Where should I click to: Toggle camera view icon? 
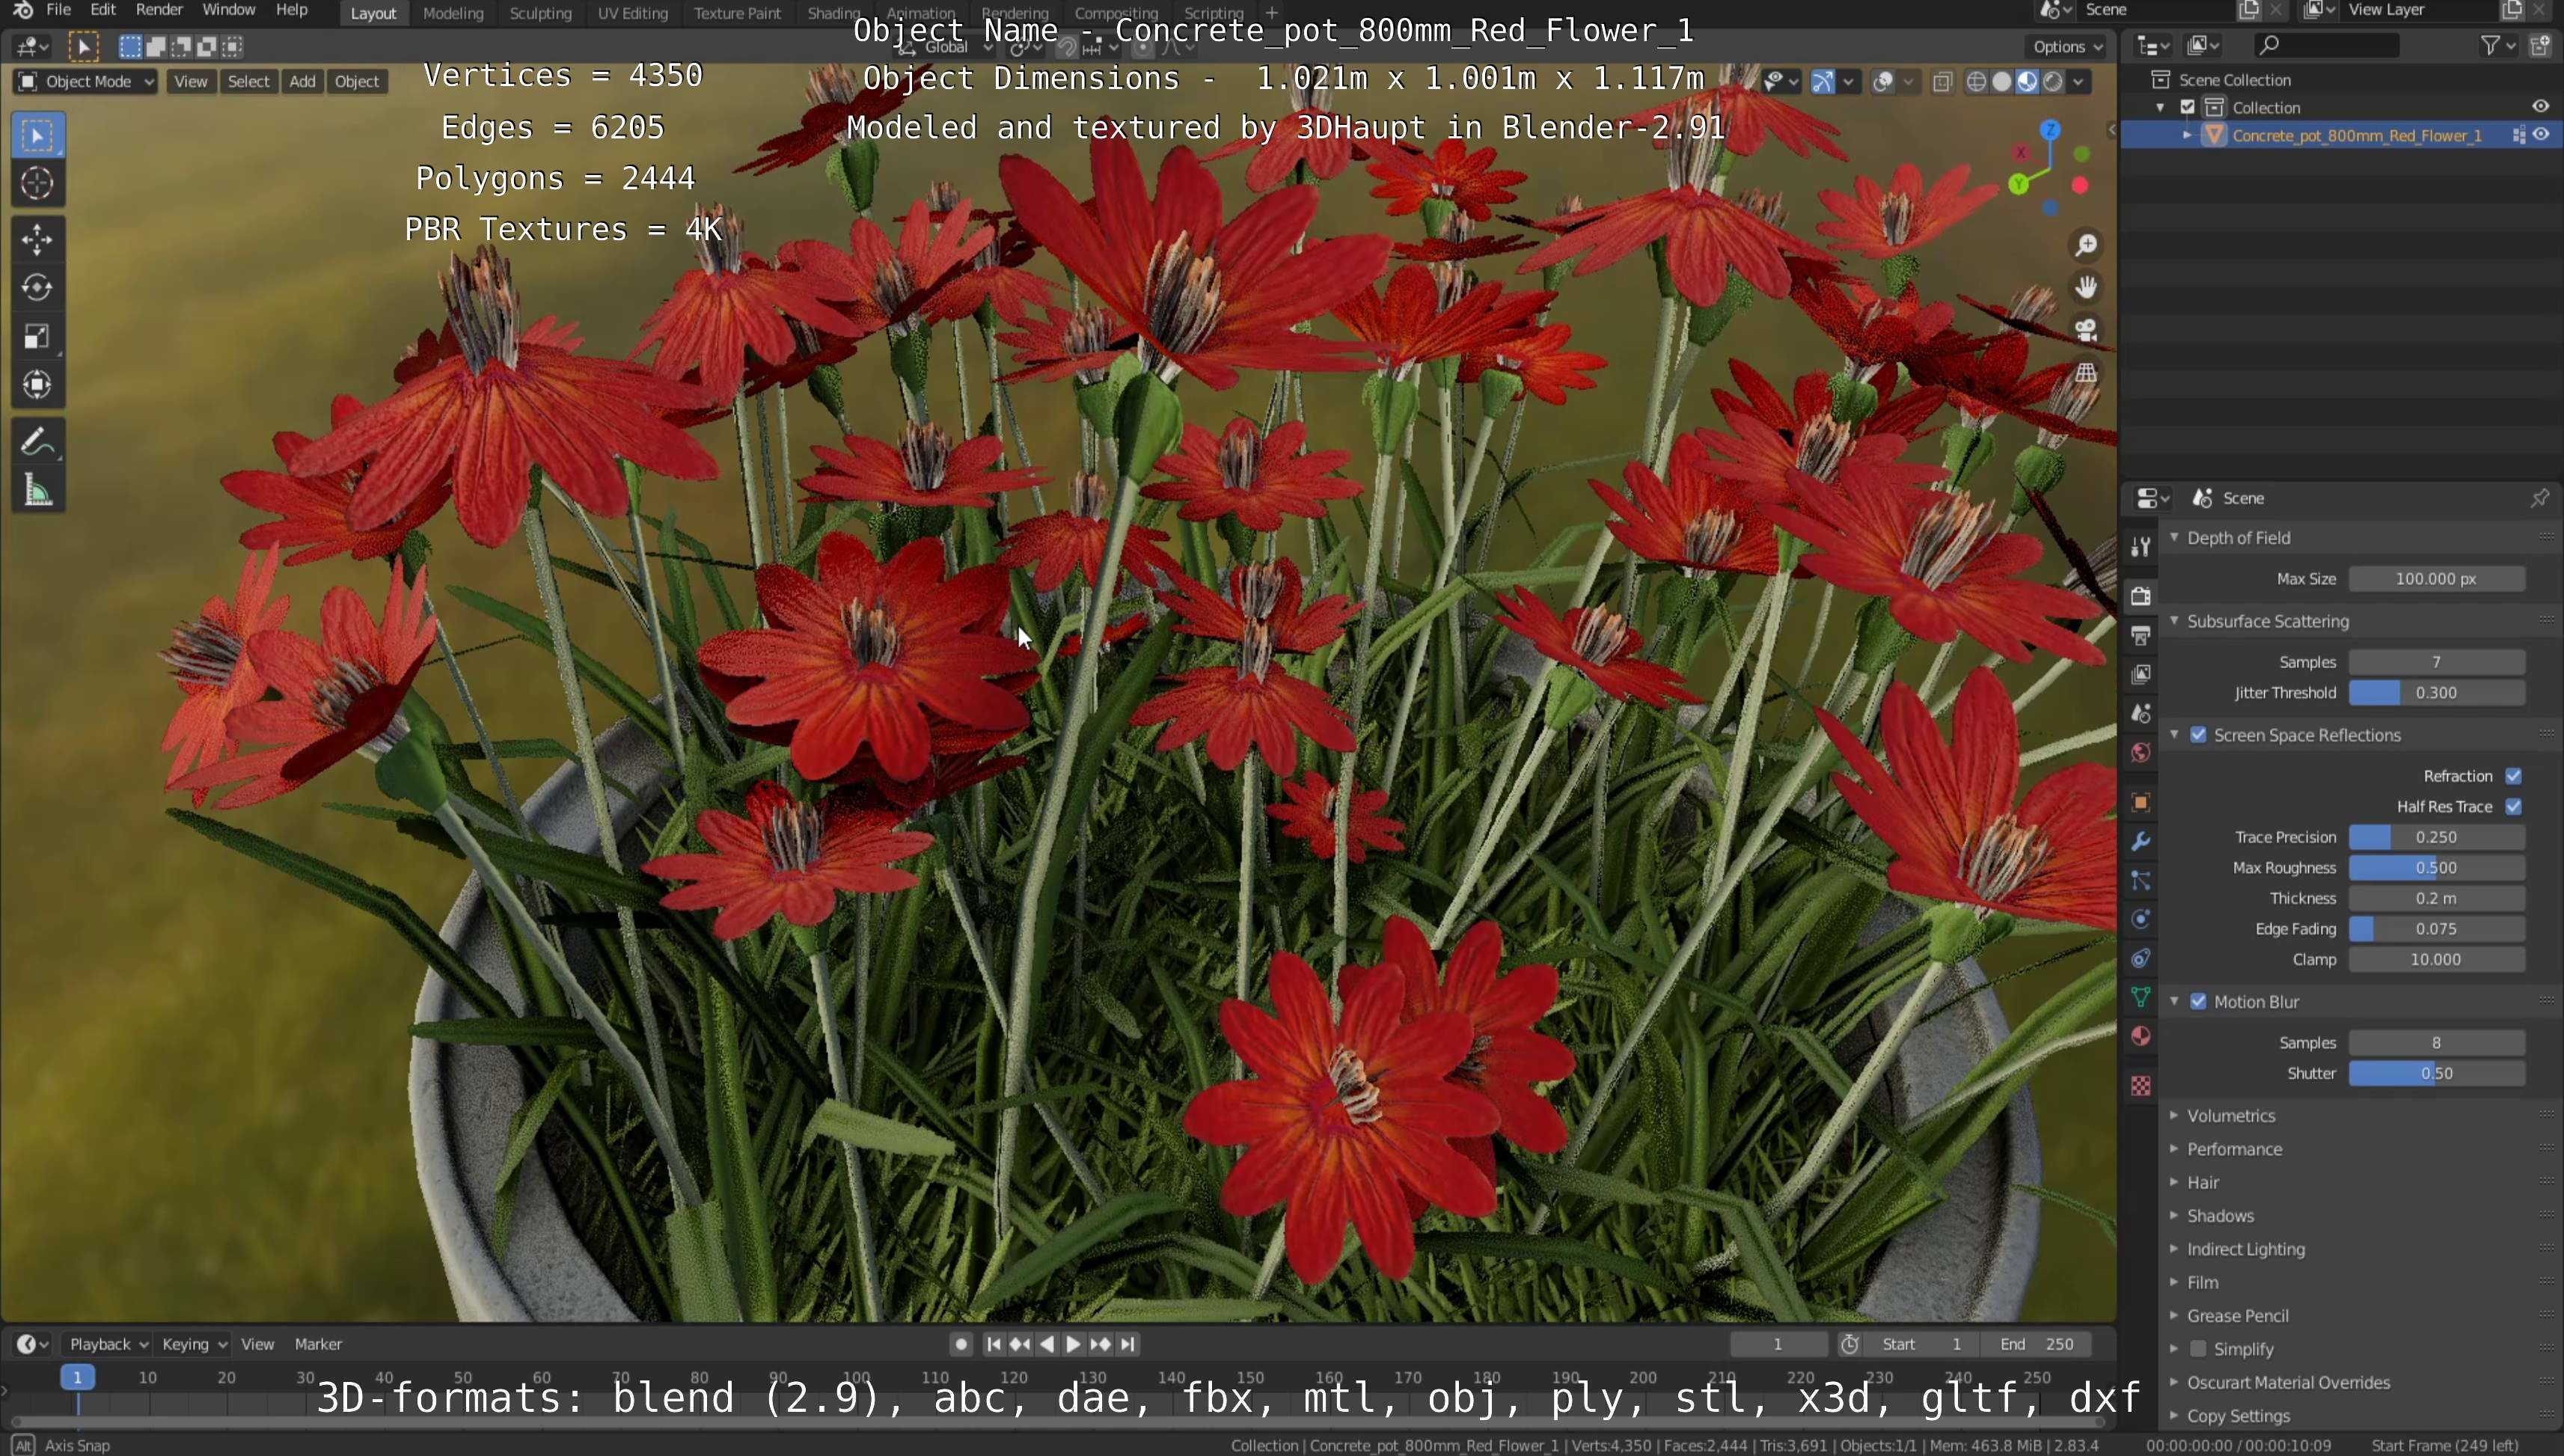[x=2086, y=330]
